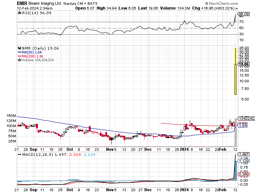This screenshot has height=193, width=255.
Task: Click the 1.497 MACD value tag on axis
Action: 243,154
